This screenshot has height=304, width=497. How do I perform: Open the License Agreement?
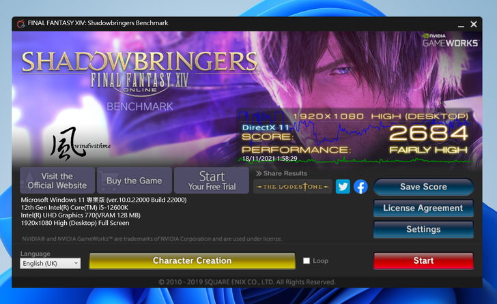[423, 208]
